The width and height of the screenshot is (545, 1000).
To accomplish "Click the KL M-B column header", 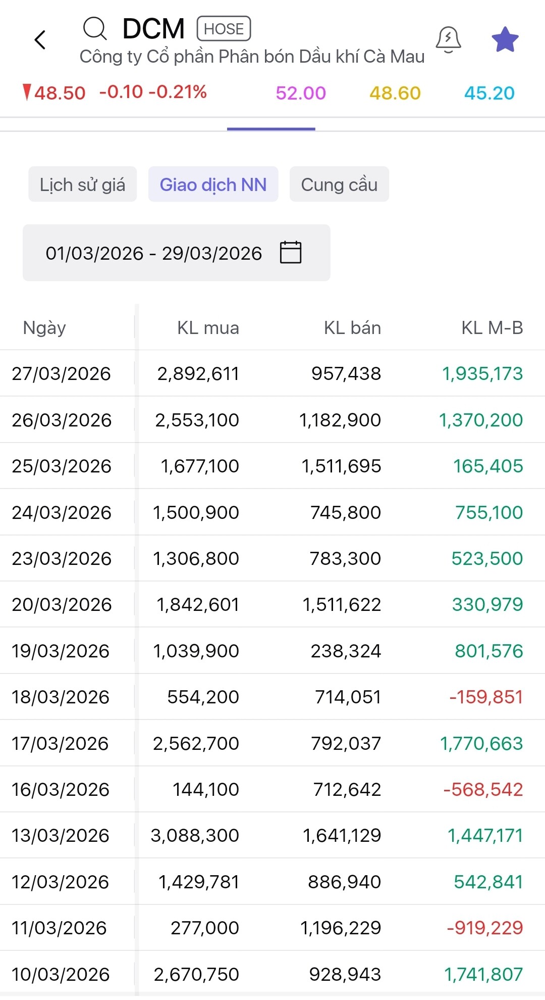I will coord(492,328).
